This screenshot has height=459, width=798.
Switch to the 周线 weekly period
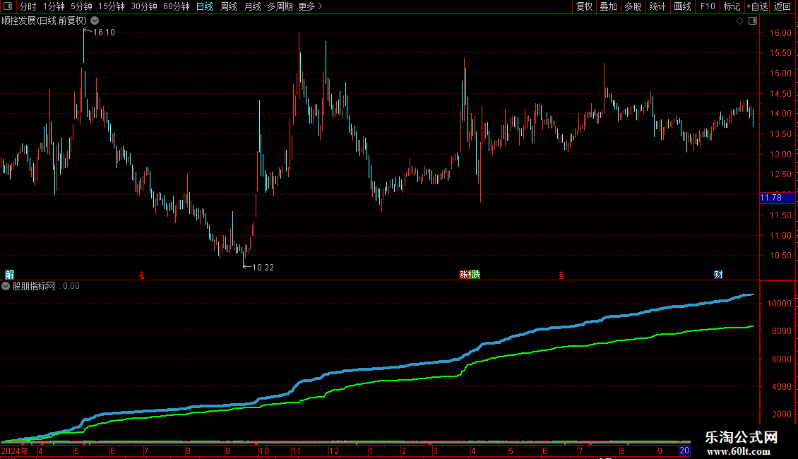pyautogui.click(x=229, y=6)
